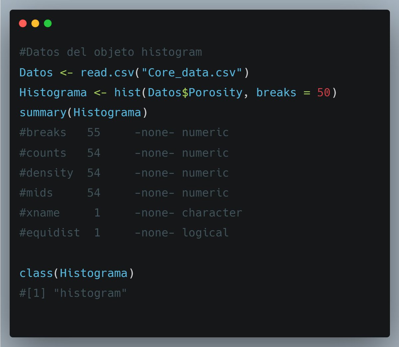Click the word 'character' in xname row
Screen dimensions: 399x347
(212, 213)
